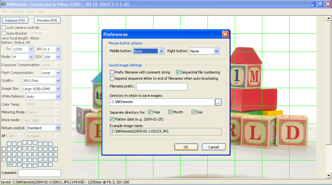This screenshot has width=332, height=185.
Task: Toggle Append sequence letter when auto-bracketing
Action: [112, 78]
